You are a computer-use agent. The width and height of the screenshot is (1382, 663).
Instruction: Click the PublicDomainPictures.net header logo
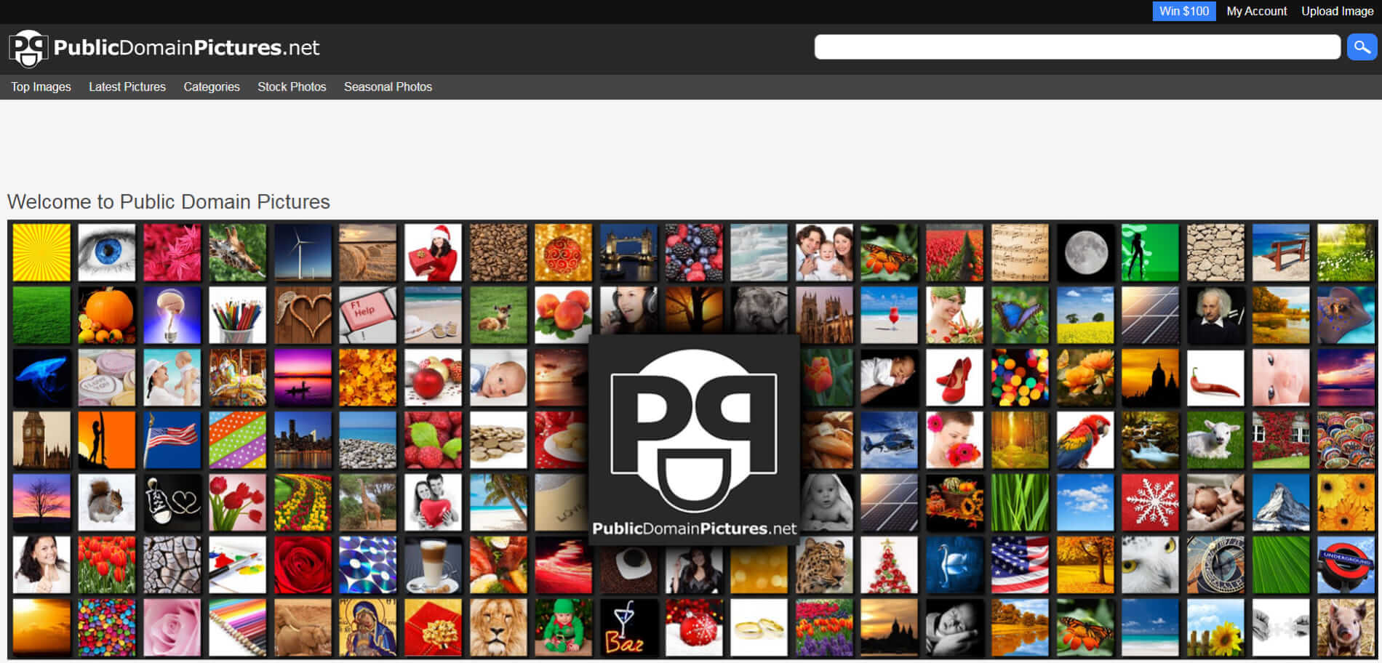coord(164,48)
